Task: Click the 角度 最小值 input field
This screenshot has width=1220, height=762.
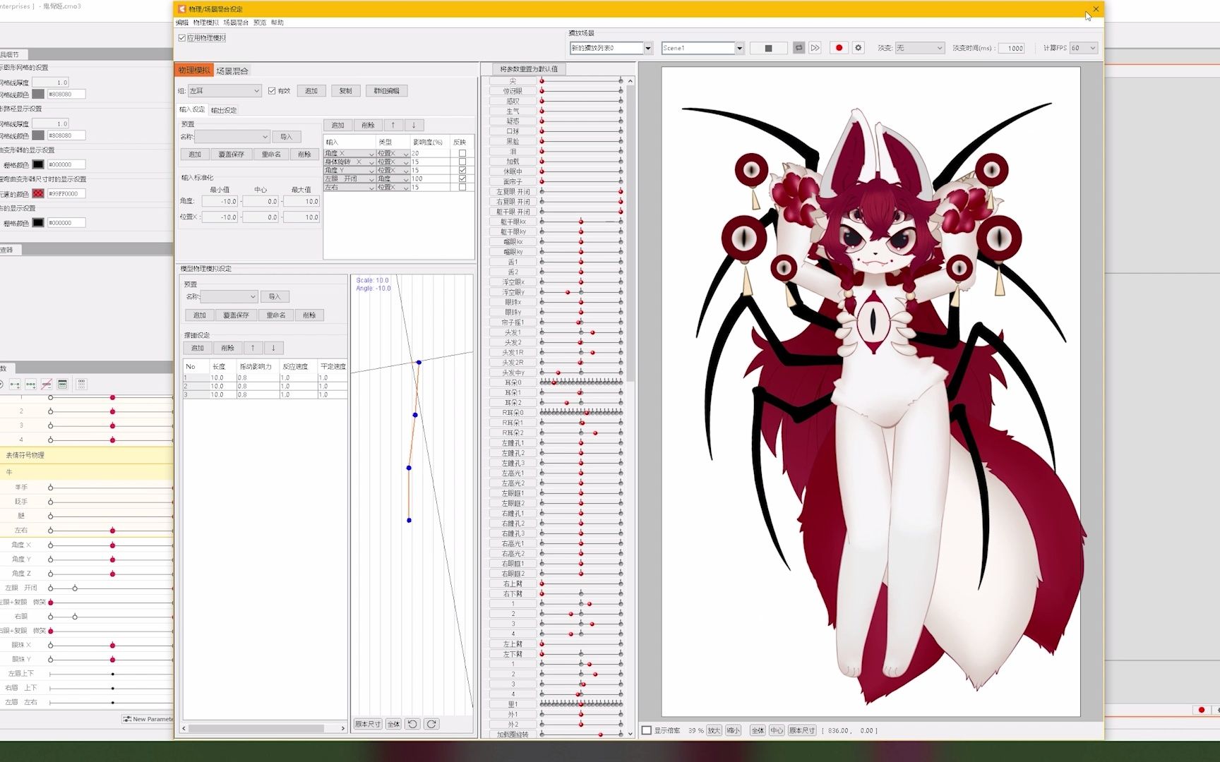Action: (x=221, y=202)
